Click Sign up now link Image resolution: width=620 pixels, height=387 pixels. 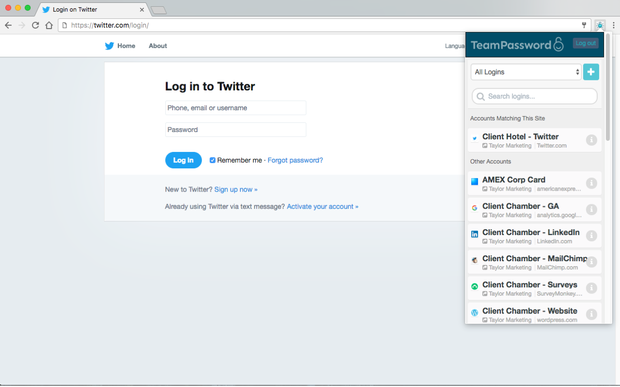tap(236, 190)
